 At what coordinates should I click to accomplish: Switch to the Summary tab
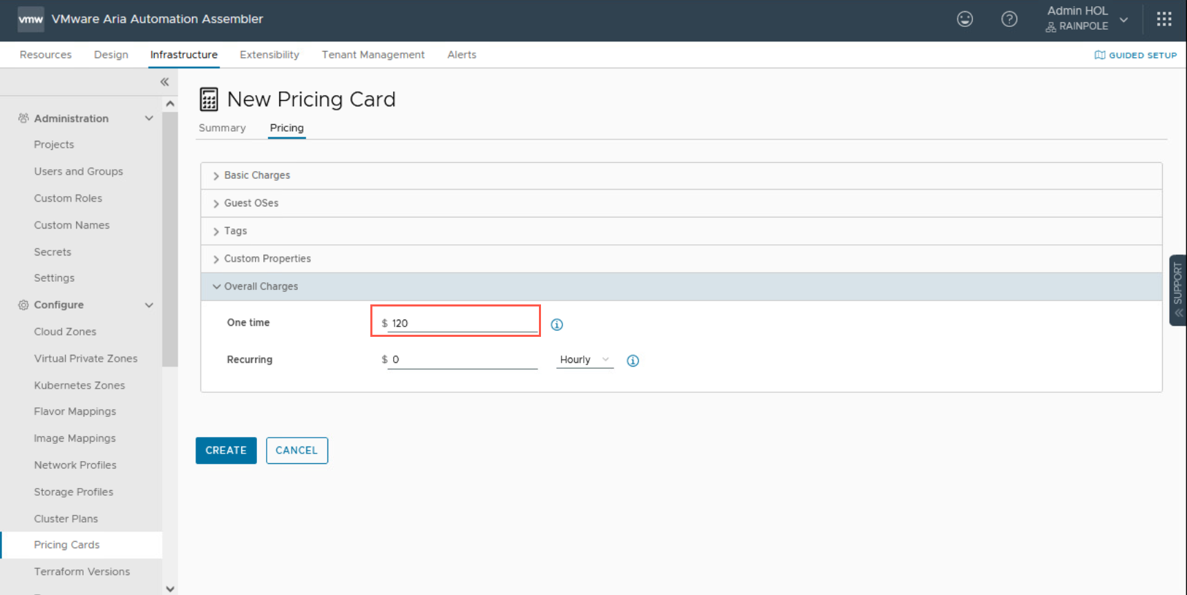222,128
